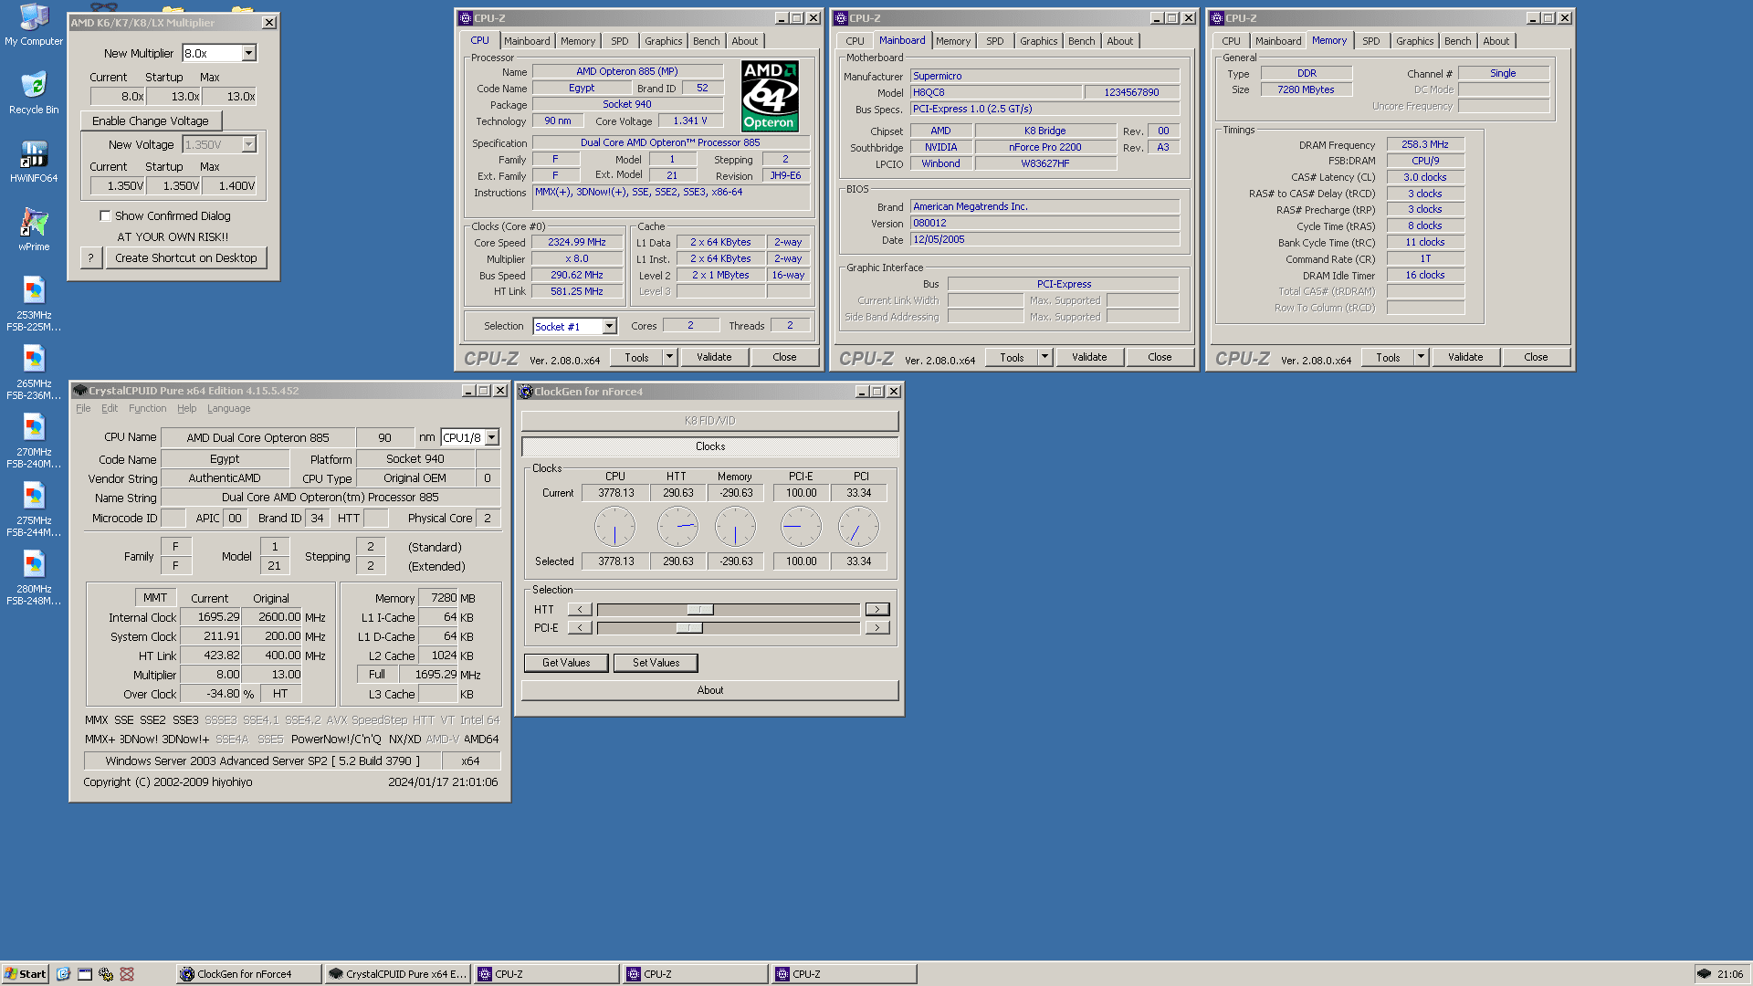This screenshot has height=986, width=1753.
Task: Switch to About tab in CPU-Z CPU window
Action: pyautogui.click(x=745, y=41)
